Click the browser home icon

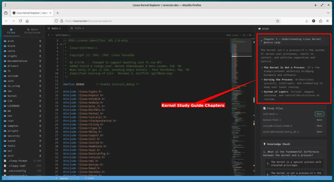point(27,21)
